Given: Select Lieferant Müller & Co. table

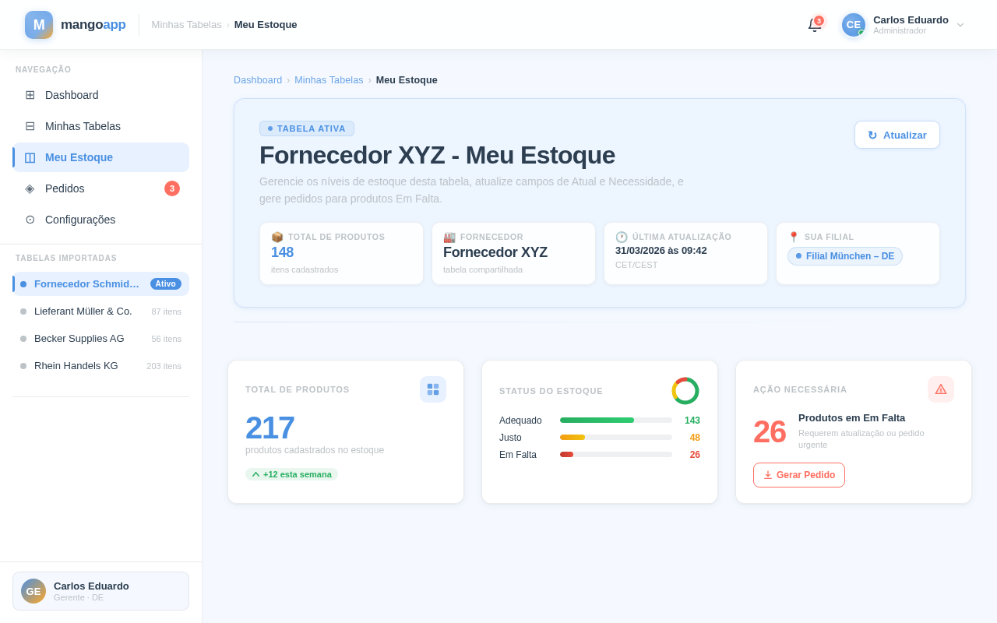Looking at the screenshot, I should click(x=83, y=311).
